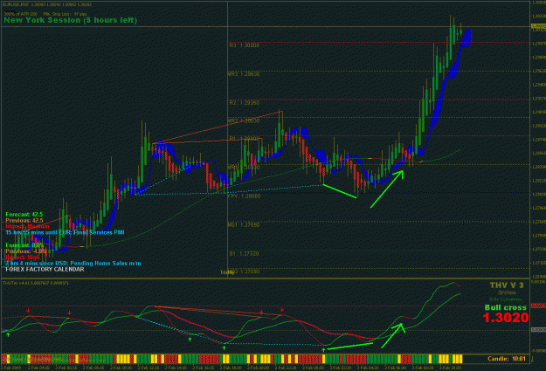The width and height of the screenshot is (546, 371).
Task: Select the 'R3 : 1.30000' pivot label
Action: coord(244,45)
